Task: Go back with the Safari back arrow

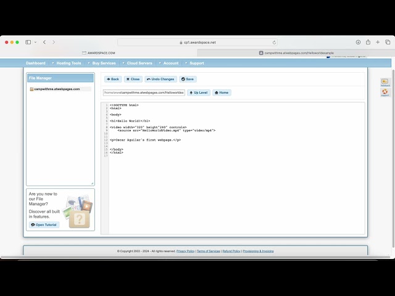Action: click(44, 42)
